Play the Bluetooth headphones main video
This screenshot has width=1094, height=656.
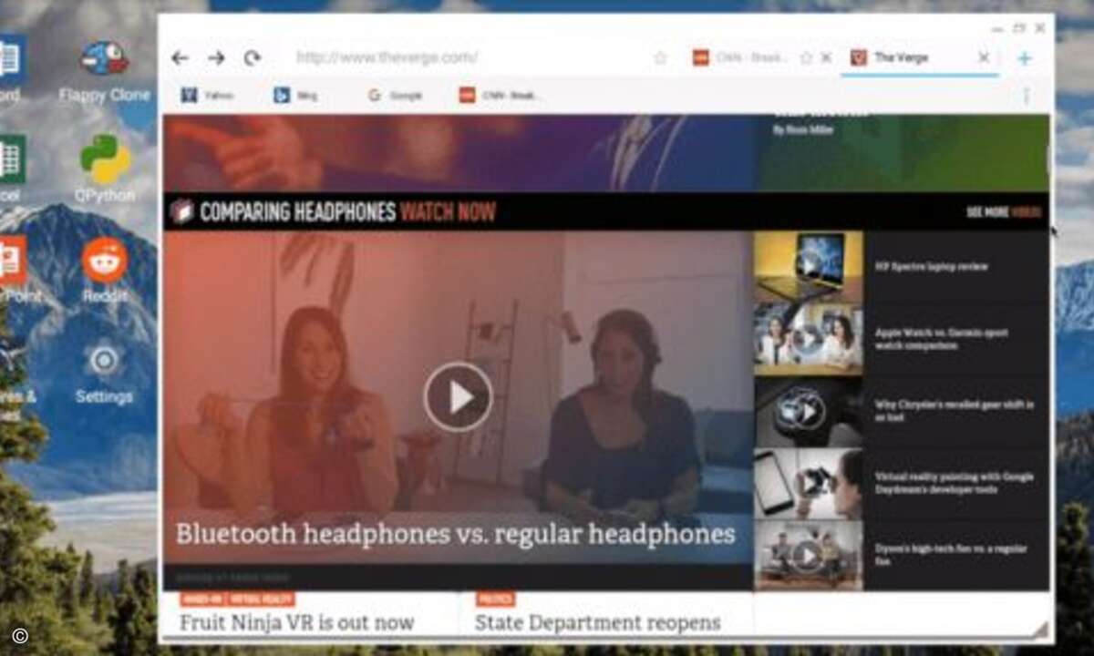[458, 397]
